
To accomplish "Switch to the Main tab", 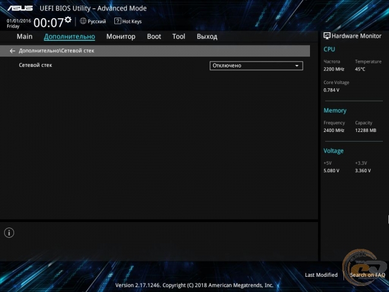I will click(x=24, y=36).
